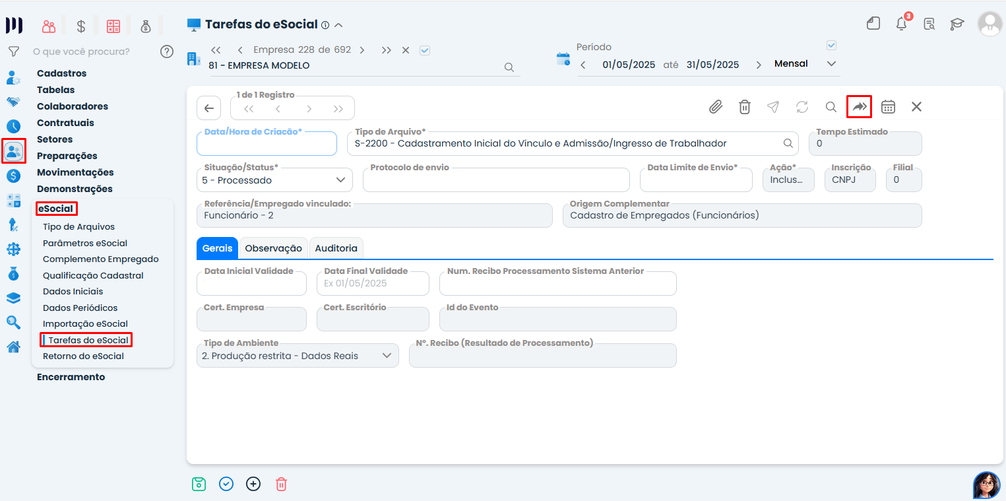
Task: Click the blue checkmark confirm icon
Action: tap(226, 484)
